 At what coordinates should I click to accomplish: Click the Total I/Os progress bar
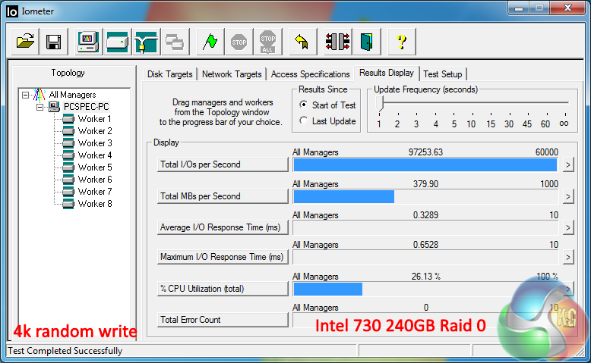pos(425,164)
